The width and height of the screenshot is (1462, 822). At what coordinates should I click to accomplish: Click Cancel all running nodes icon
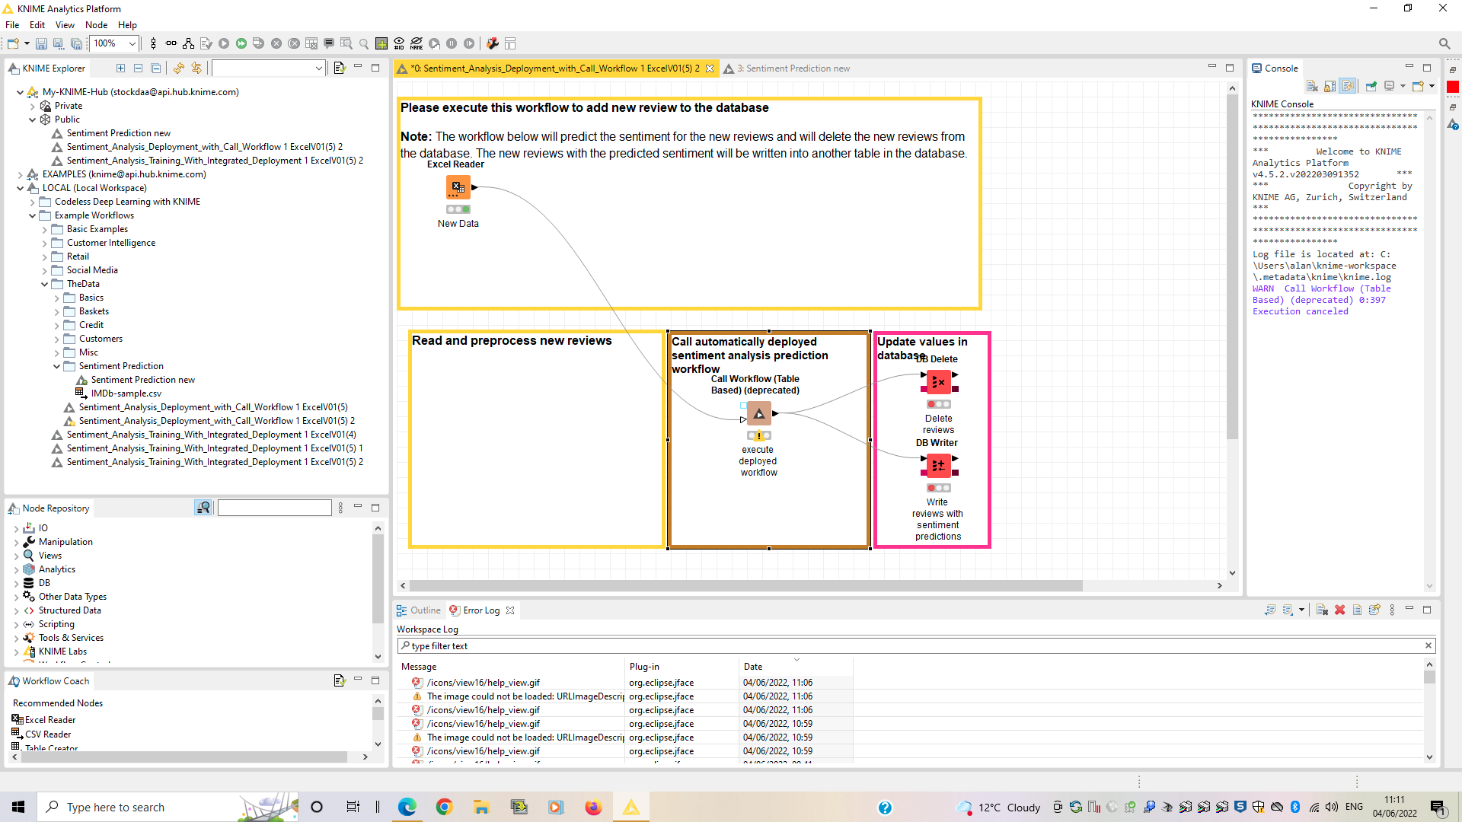click(x=294, y=43)
